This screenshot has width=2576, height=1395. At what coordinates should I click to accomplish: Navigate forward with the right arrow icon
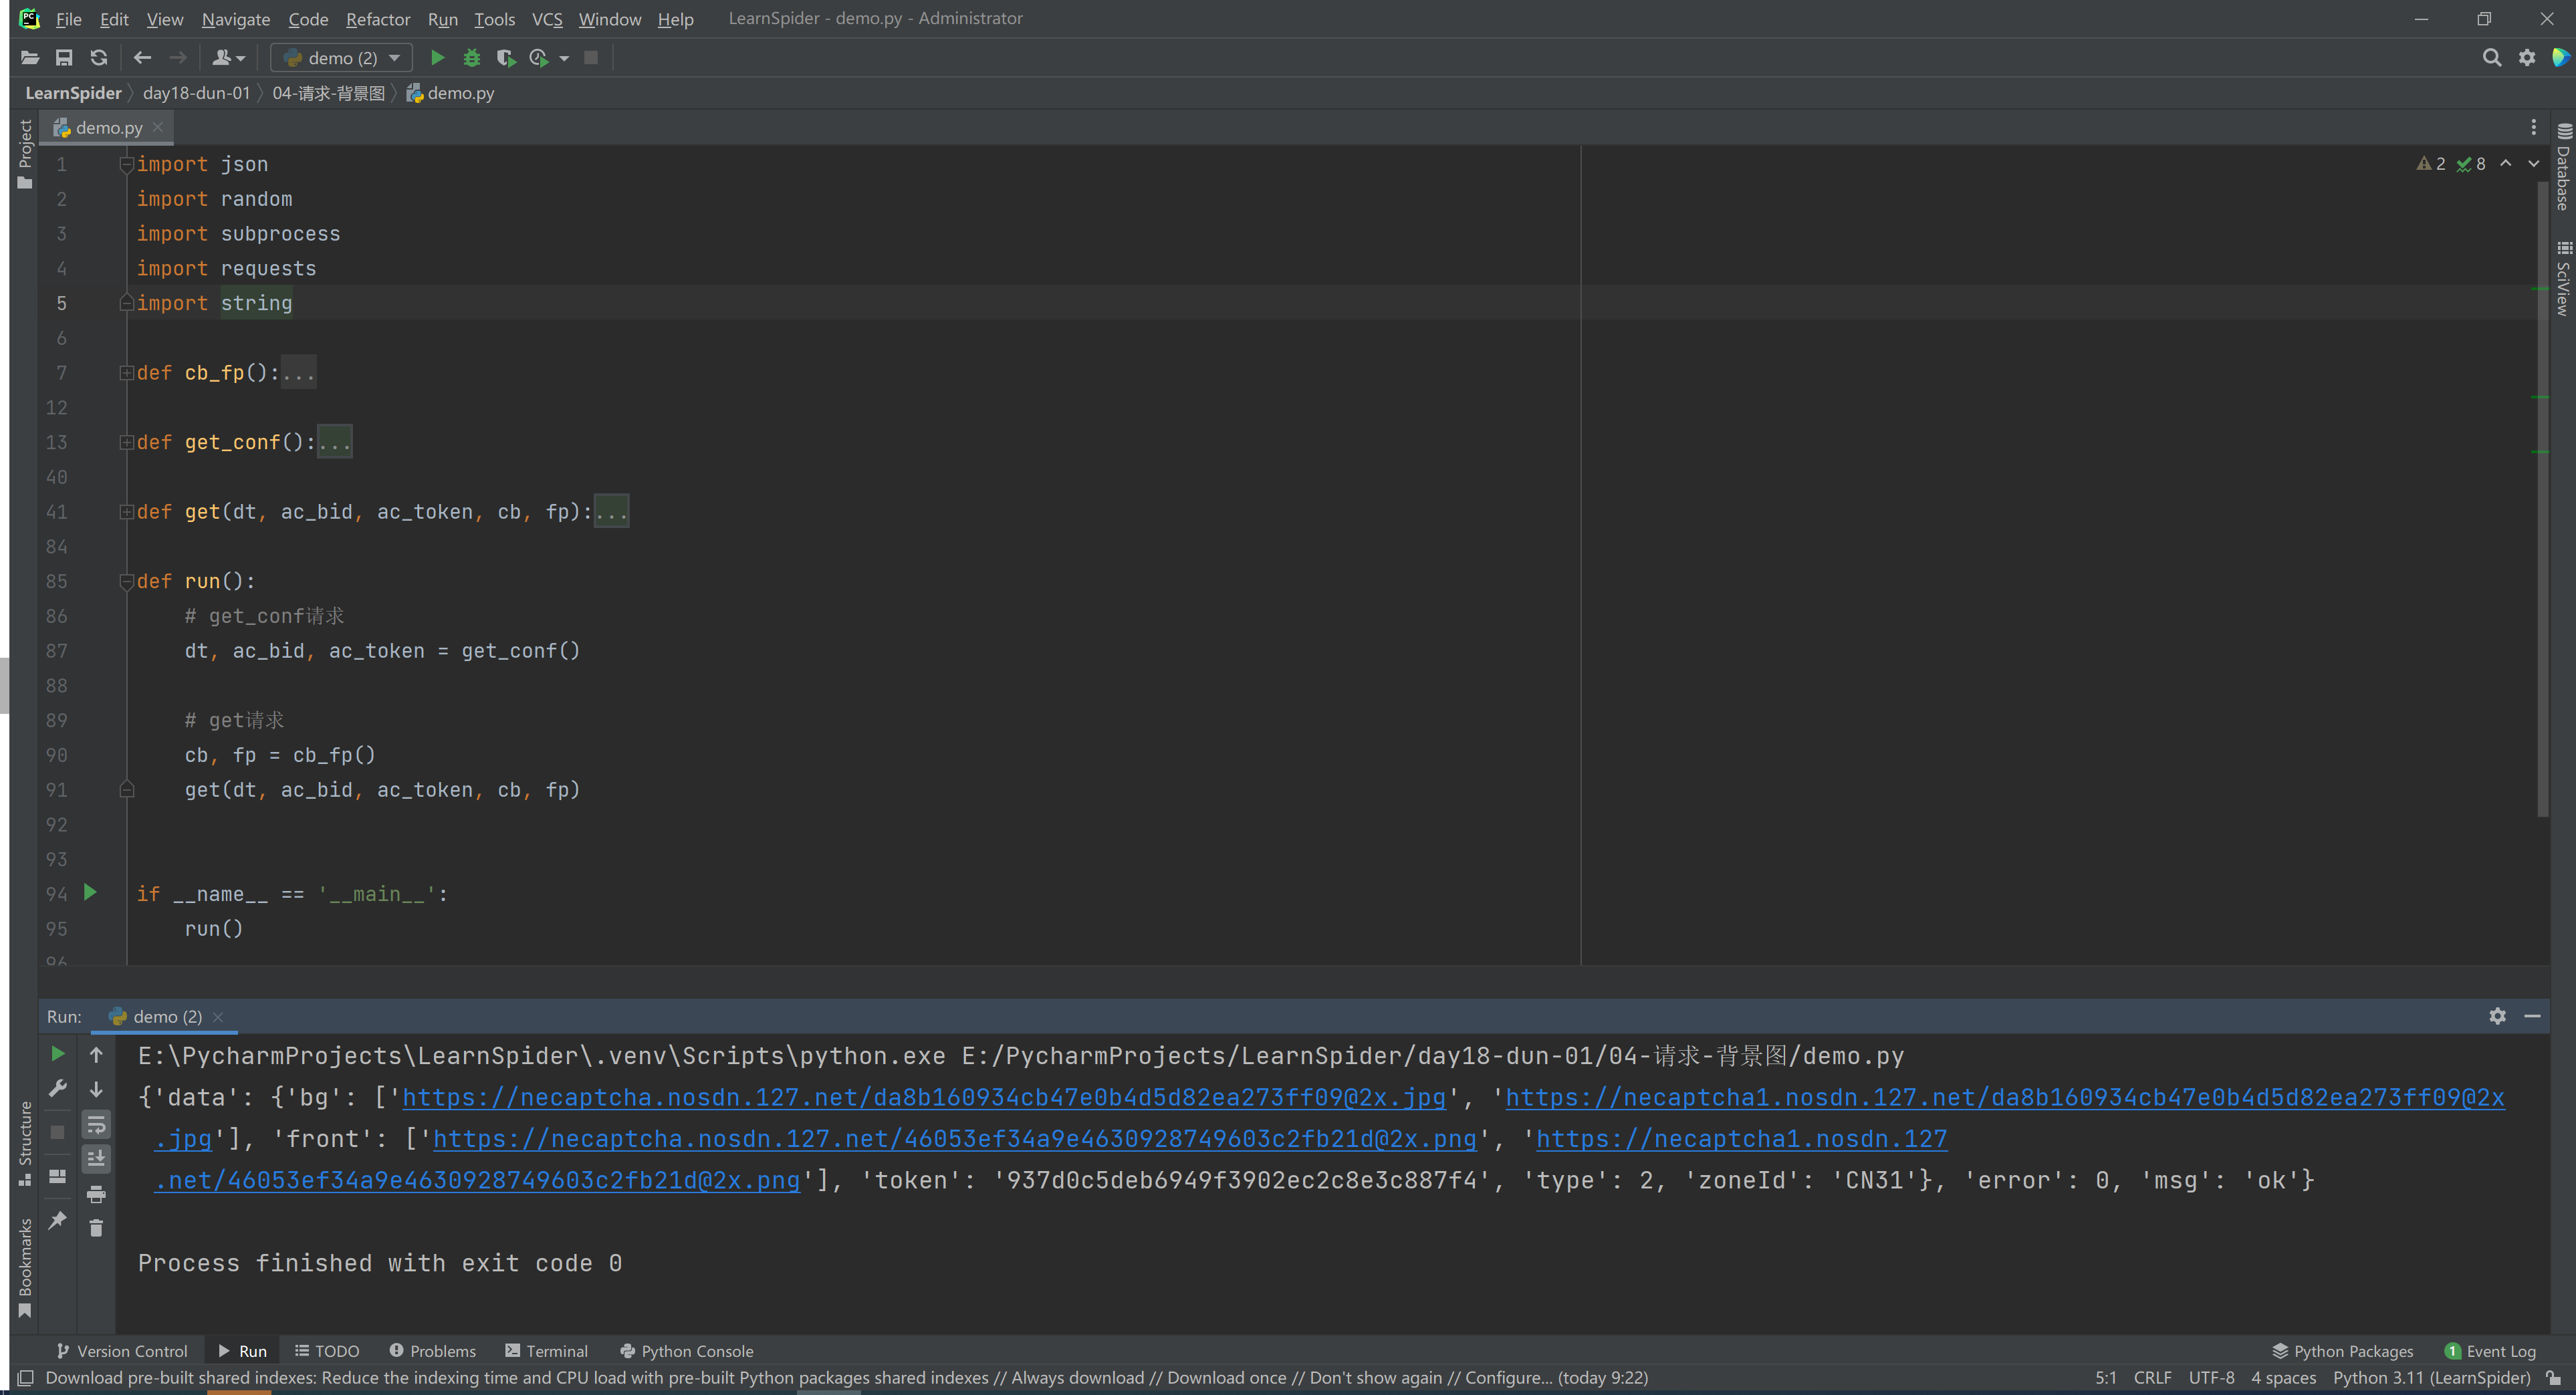pyautogui.click(x=178, y=58)
